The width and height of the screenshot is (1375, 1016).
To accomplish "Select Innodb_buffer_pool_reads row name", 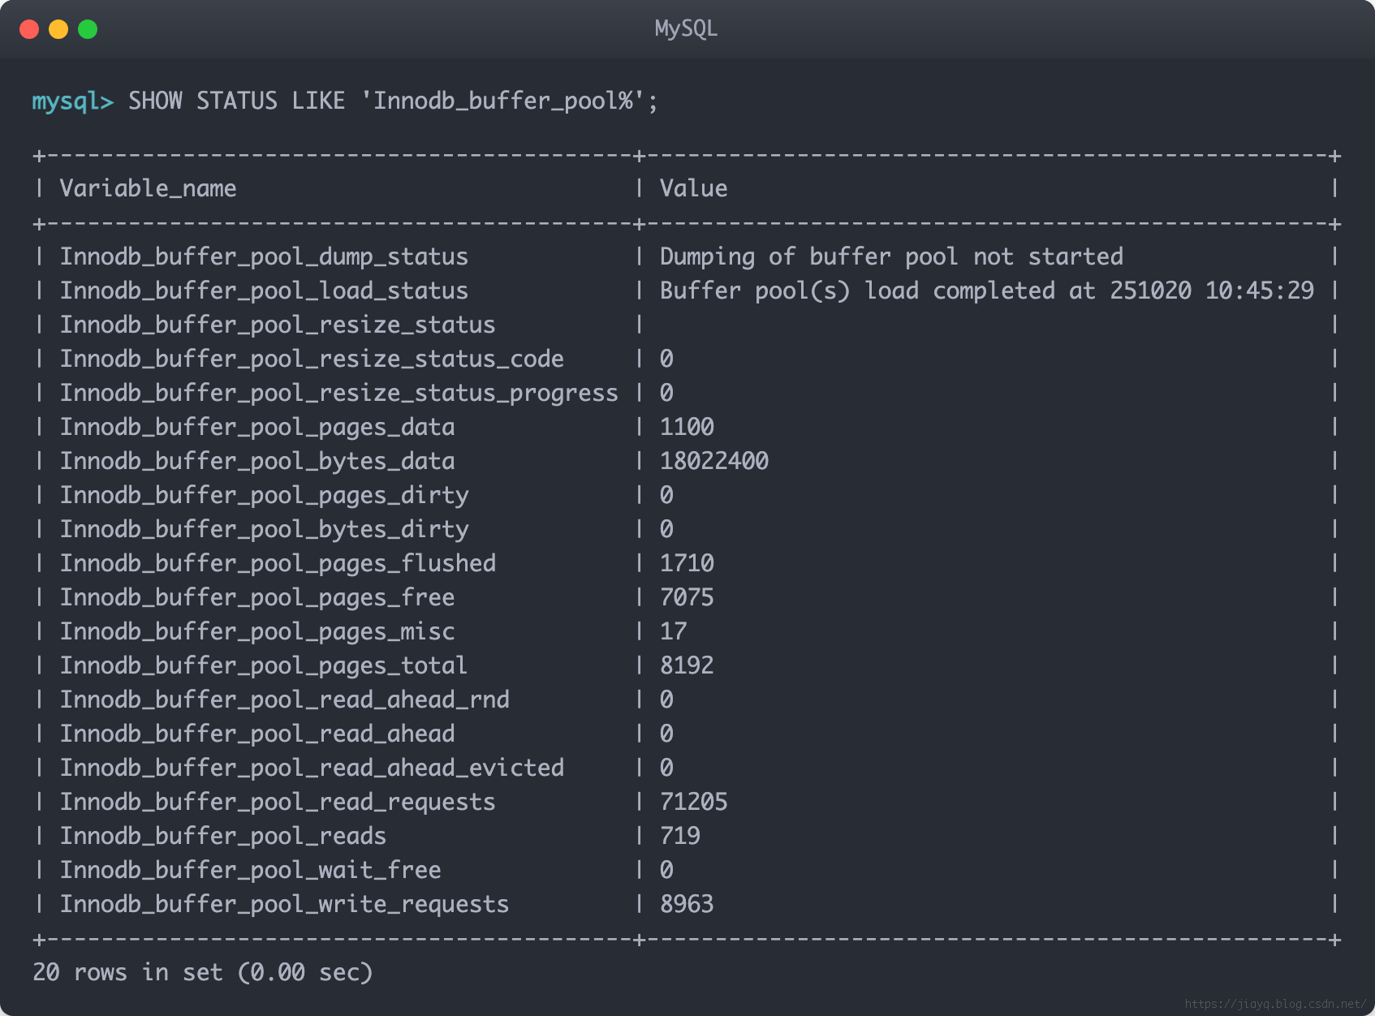I will coord(223,837).
